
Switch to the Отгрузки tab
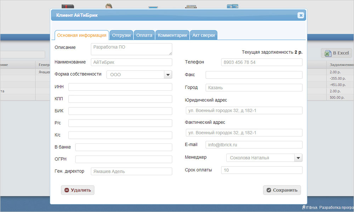tap(121, 35)
